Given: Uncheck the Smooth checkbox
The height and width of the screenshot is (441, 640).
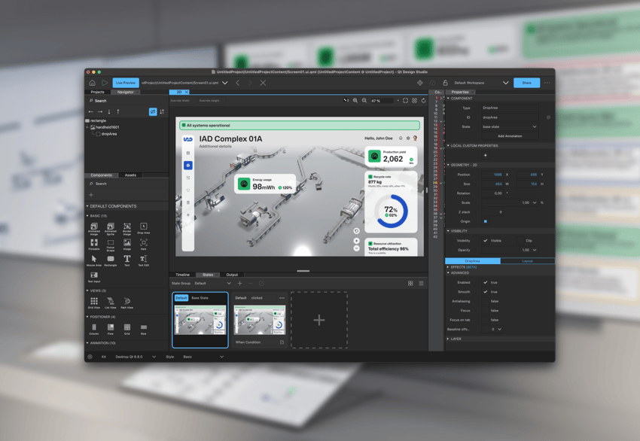Looking at the screenshot, I should click(x=485, y=292).
